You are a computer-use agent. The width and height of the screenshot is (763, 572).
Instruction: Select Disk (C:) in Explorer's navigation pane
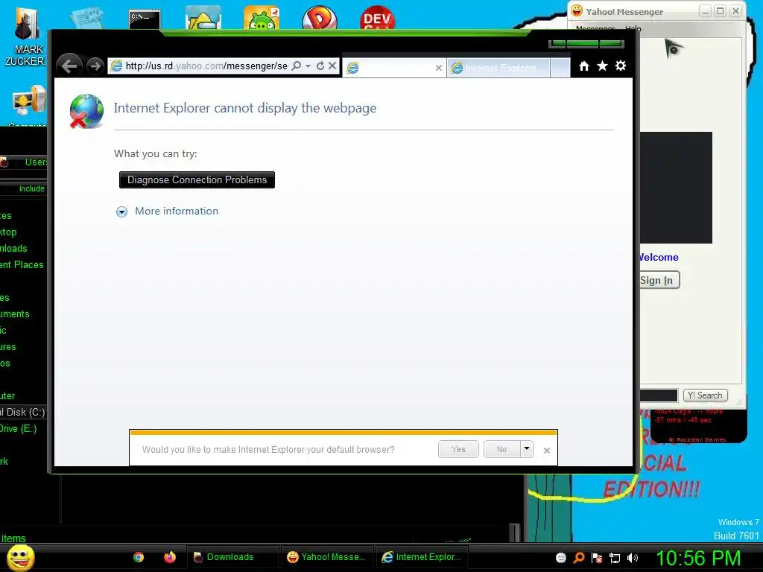point(23,413)
